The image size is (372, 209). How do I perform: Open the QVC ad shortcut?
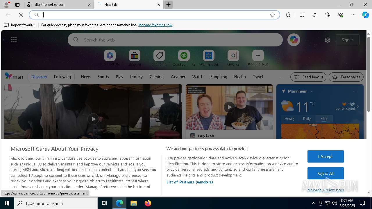233,58
